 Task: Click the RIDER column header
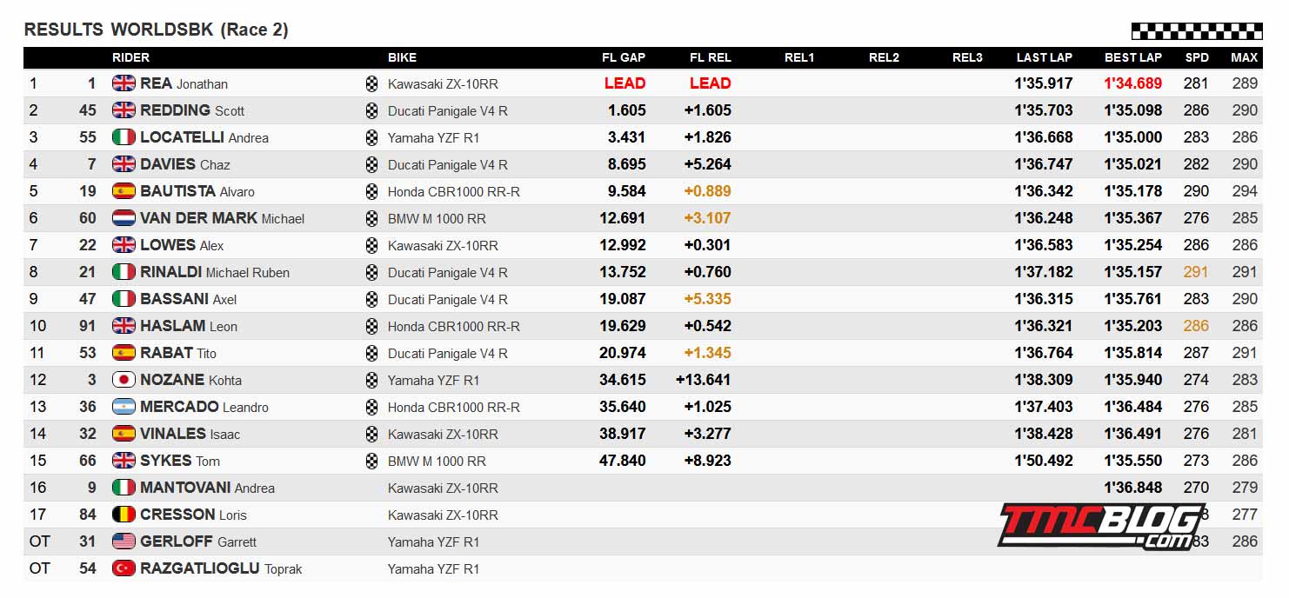coord(130,57)
